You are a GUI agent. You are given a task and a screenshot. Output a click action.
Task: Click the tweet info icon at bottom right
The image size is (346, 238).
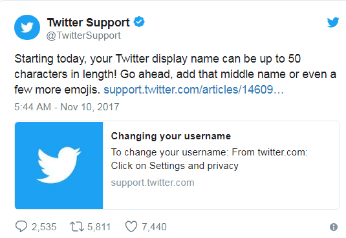pyautogui.click(x=334, y=227)
